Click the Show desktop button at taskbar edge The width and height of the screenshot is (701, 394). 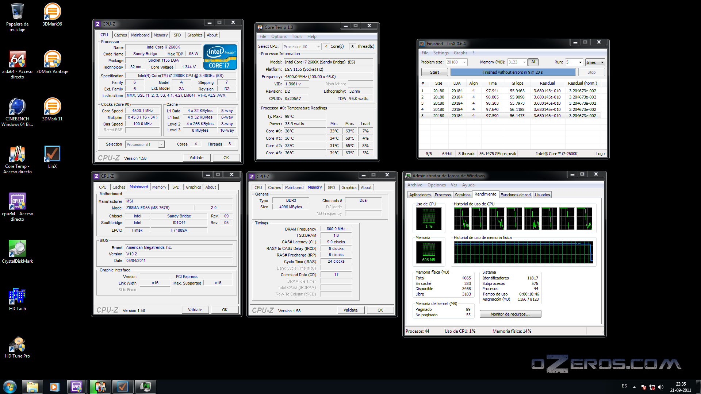(698, 387)
